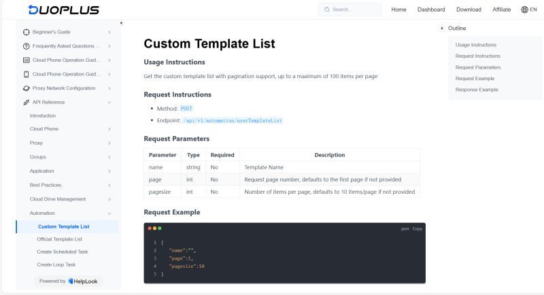
Task: Collapse the Outline panel triangle
Action: [x=442, y=28]
